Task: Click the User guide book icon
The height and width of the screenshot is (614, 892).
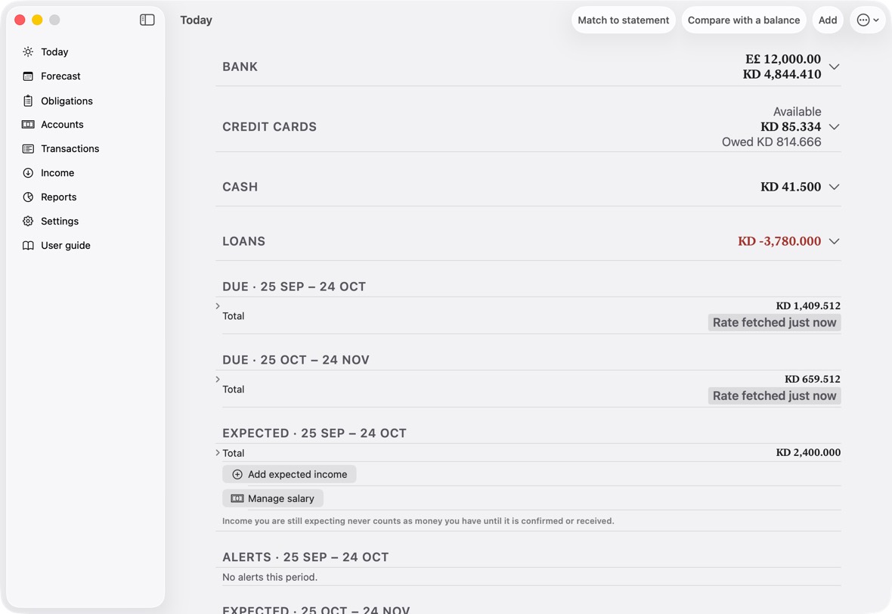Action: coord(28,245)
